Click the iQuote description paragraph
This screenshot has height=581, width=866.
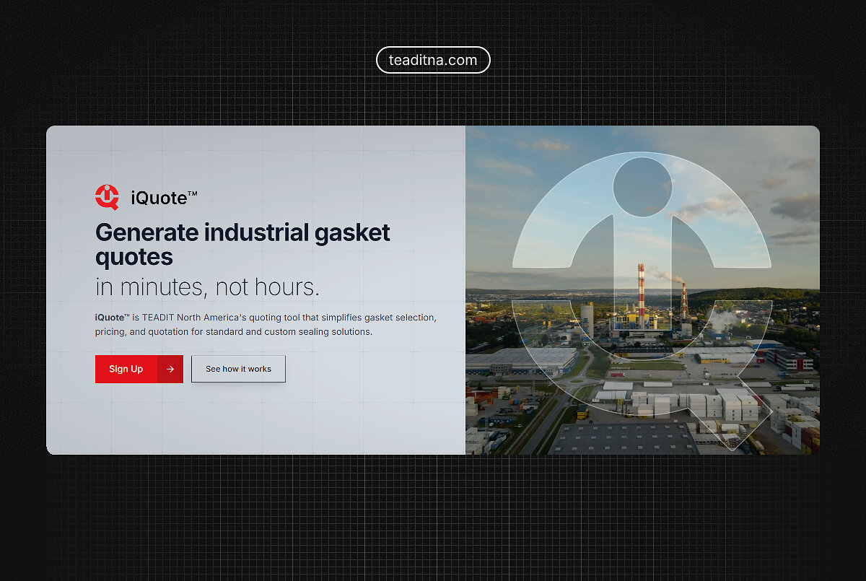tap(266, 325)
